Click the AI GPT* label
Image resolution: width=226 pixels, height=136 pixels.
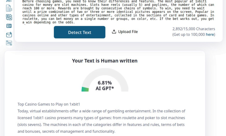tap(105, 88)
